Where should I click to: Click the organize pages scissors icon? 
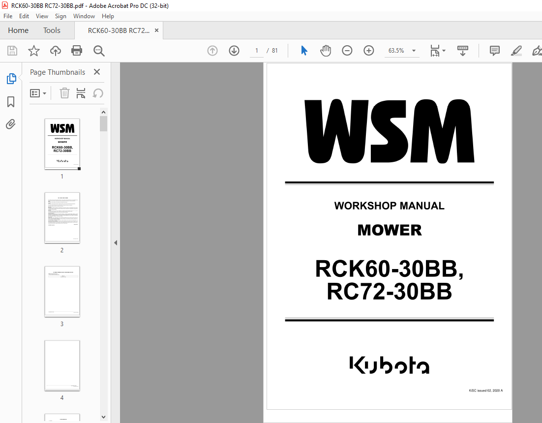point(81,93)
